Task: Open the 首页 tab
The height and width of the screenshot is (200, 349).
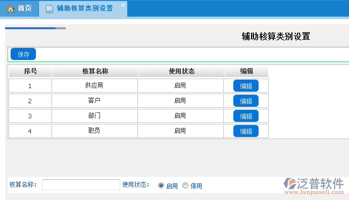Action: coord(19,9)
